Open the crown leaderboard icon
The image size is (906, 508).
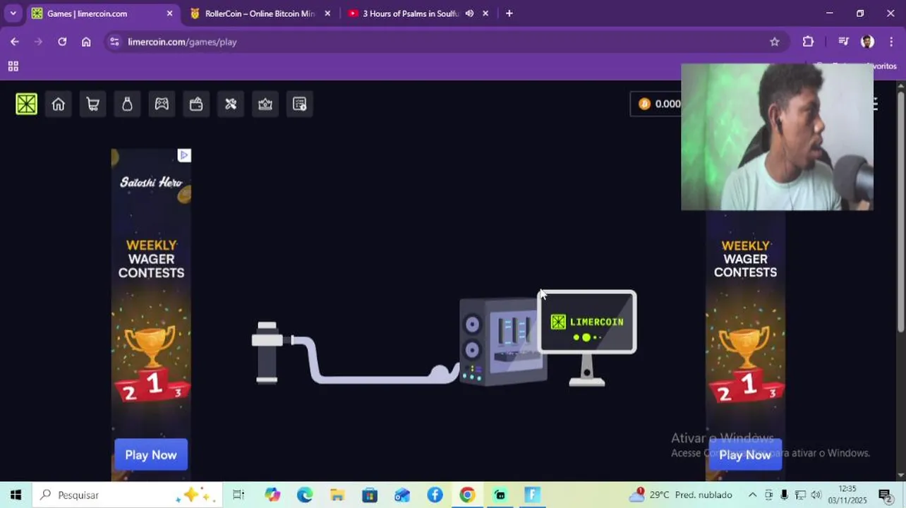coord(265,104)
